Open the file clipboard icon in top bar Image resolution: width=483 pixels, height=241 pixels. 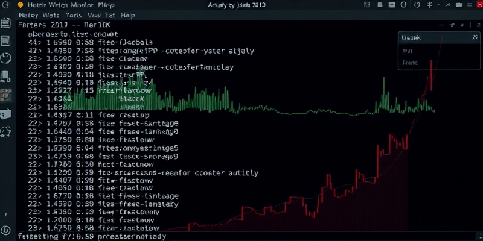pyautogui.click(x=380, y=5)
